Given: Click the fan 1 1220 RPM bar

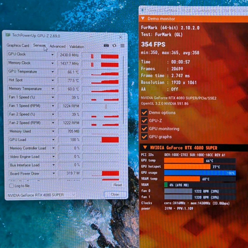Looking at the screenshot, I should click(x=200, y=197).
